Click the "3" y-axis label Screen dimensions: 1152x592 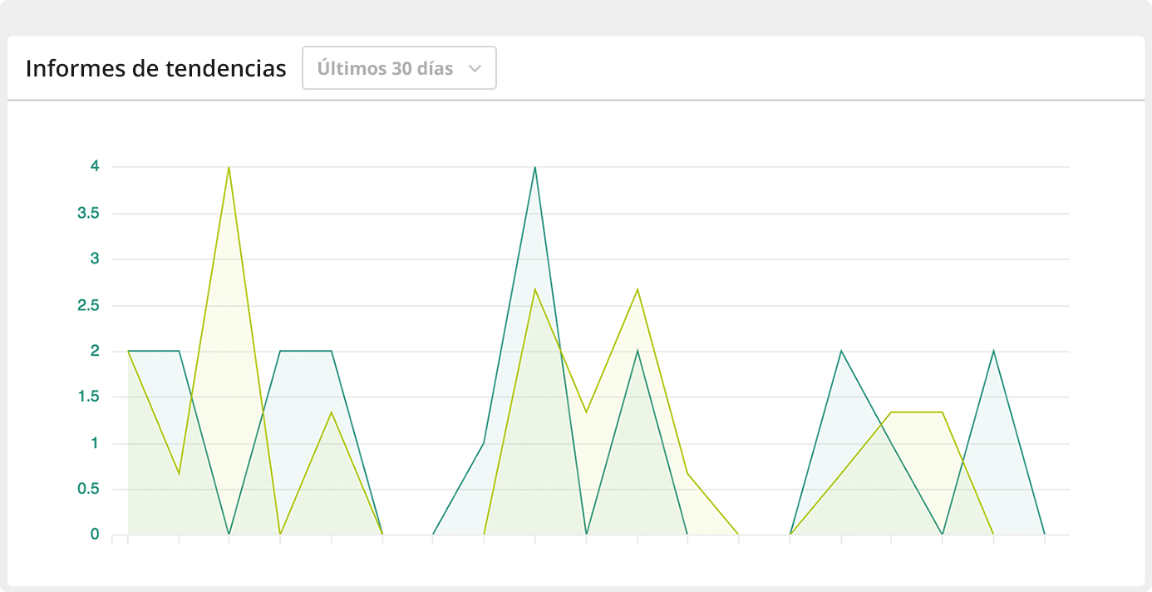tap(95, 259)
